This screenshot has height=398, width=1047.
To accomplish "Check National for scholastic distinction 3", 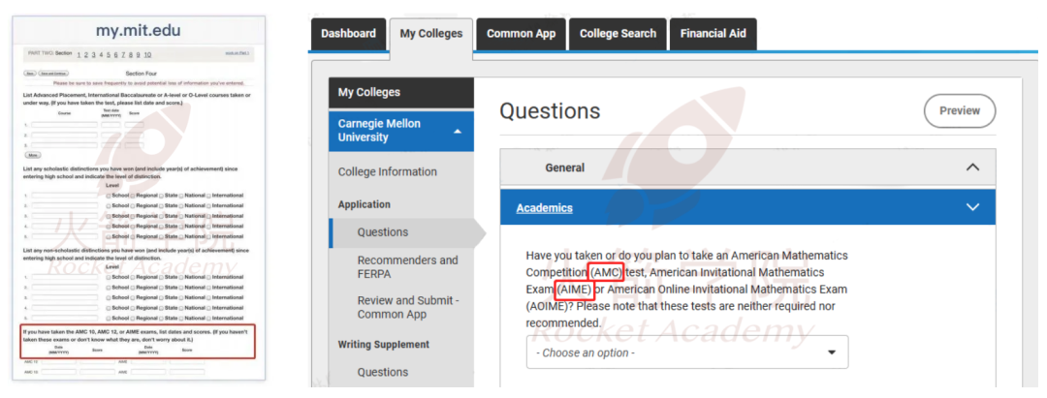I will (181, 216).
